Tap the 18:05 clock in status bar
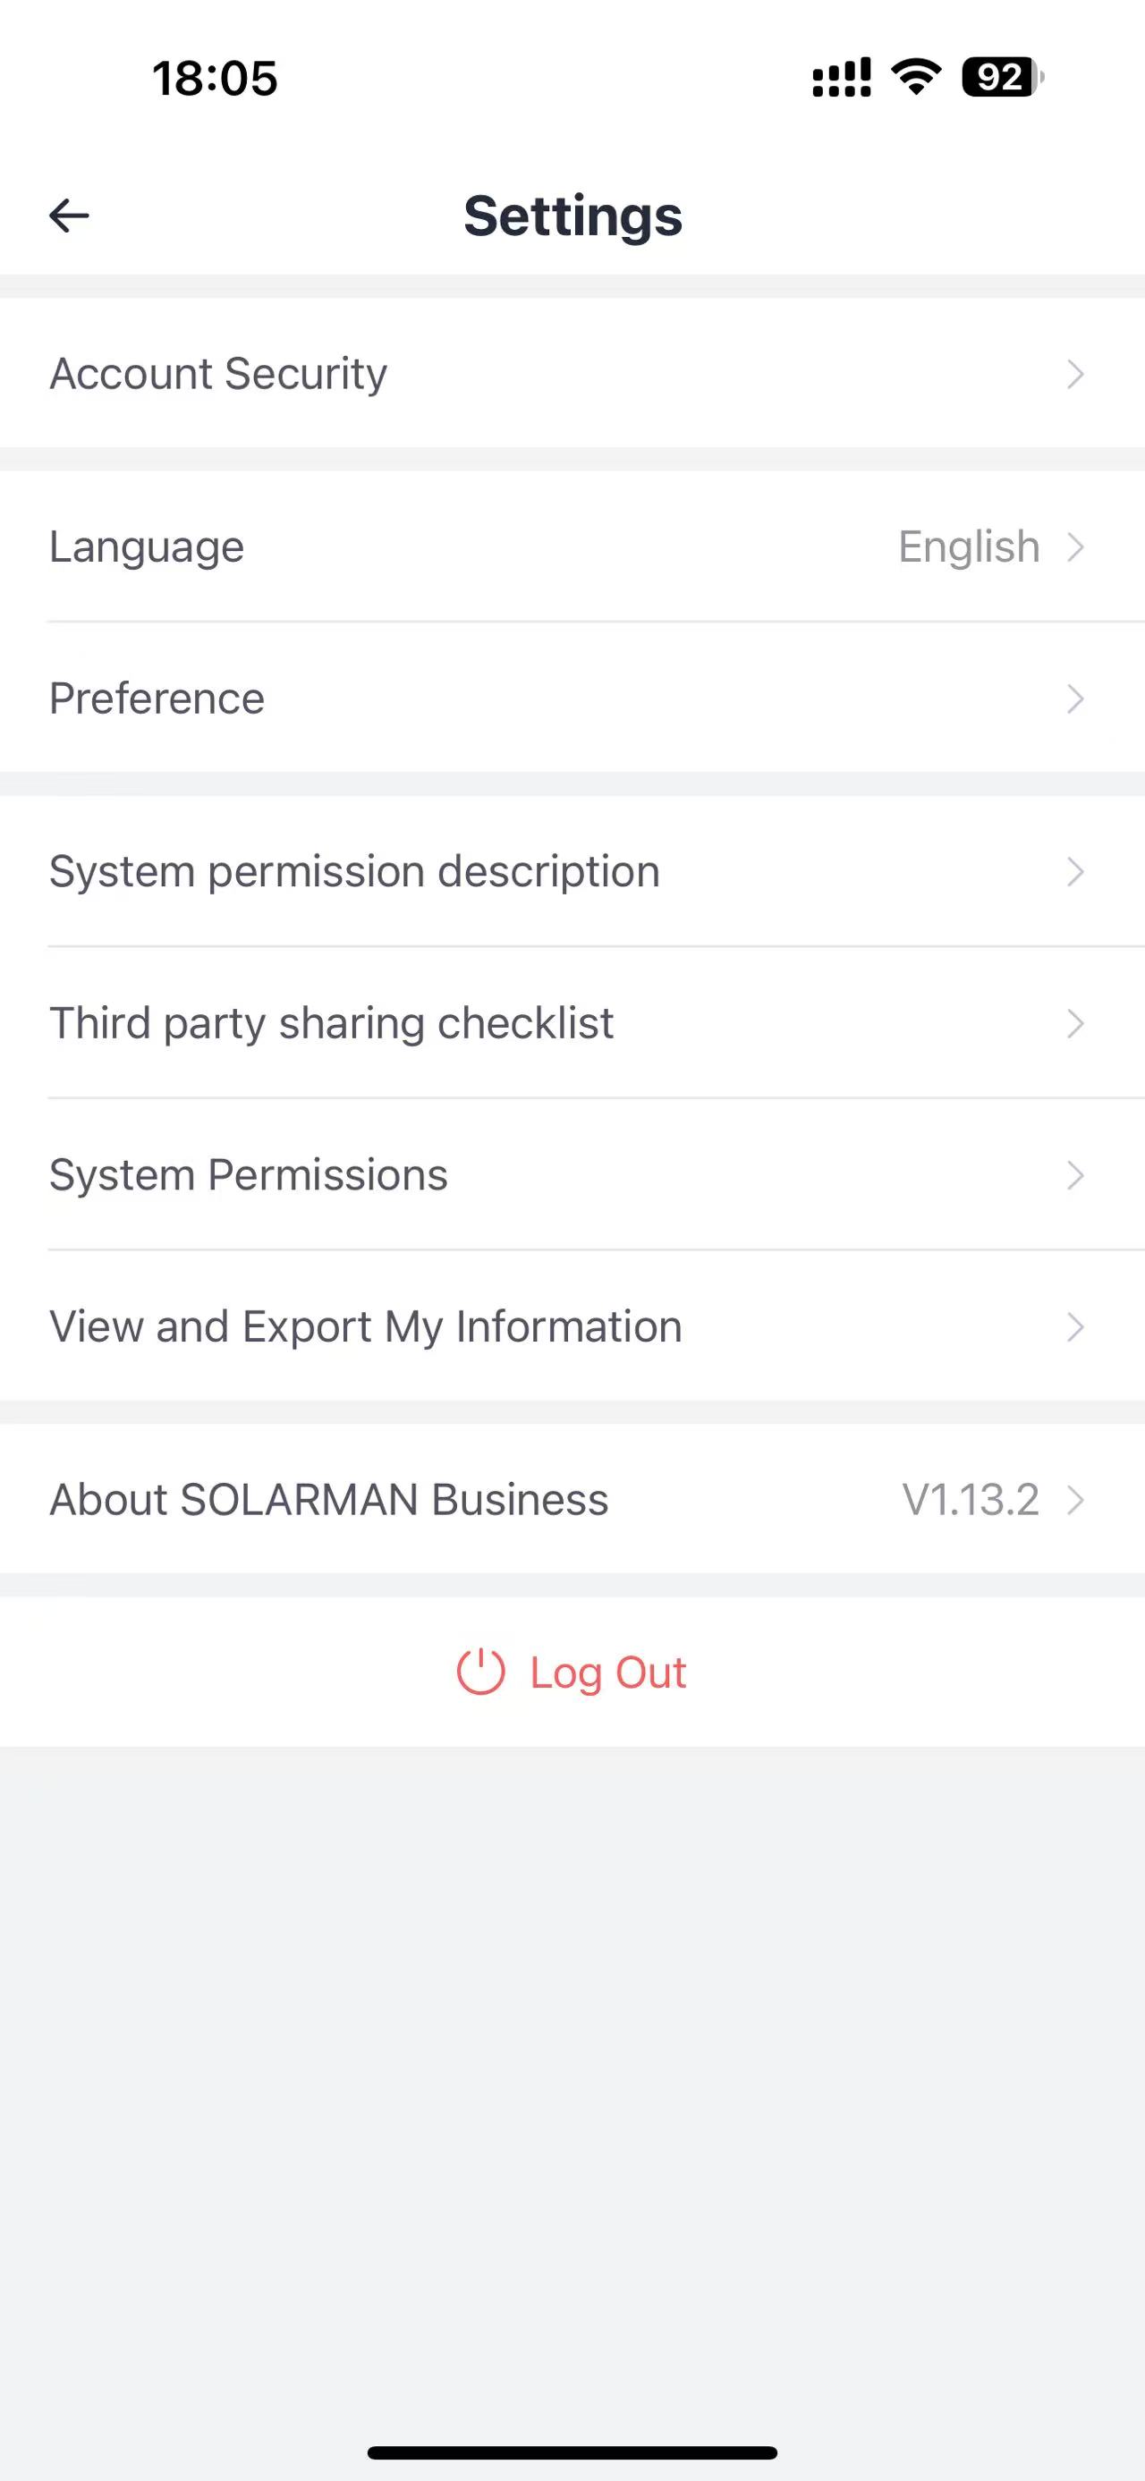The image size is (1145, 2481). click(x=215, y=78)
